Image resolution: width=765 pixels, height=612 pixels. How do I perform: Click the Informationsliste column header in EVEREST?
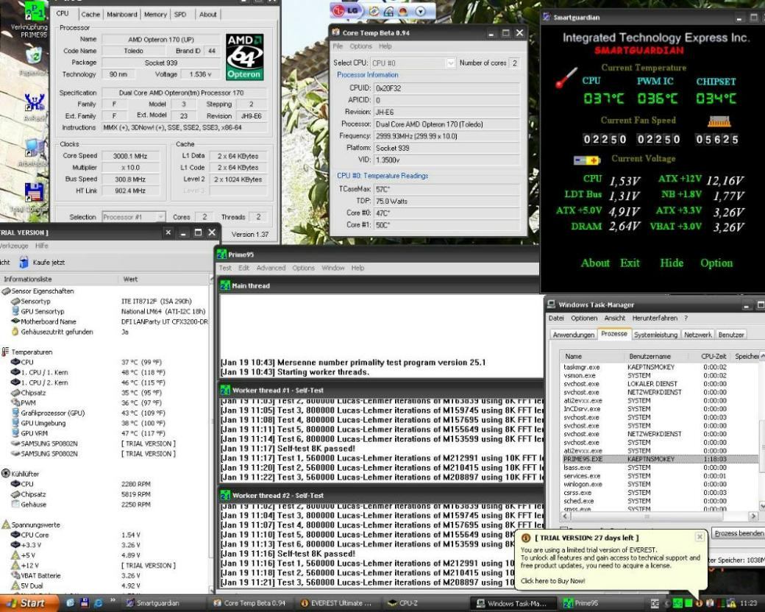59,280
